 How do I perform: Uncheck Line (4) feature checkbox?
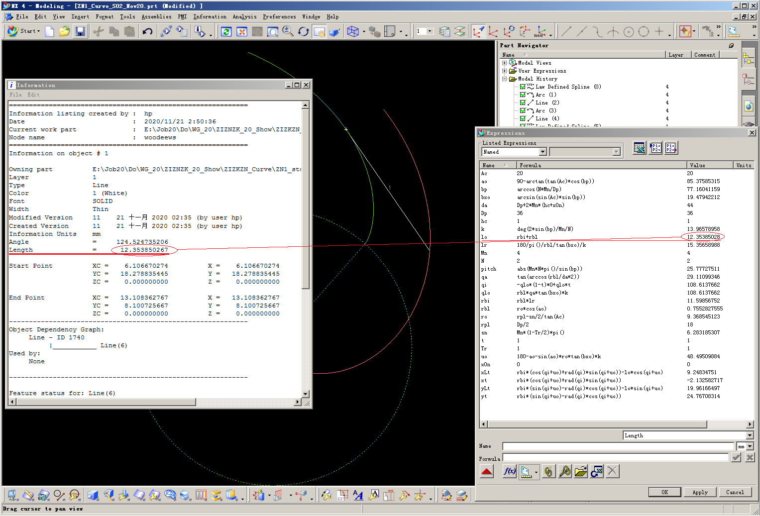[x=523, y=118]
